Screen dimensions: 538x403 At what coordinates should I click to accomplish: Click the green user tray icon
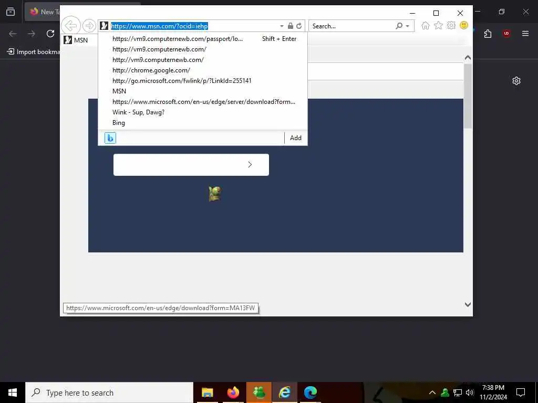[x=445, y=393]
